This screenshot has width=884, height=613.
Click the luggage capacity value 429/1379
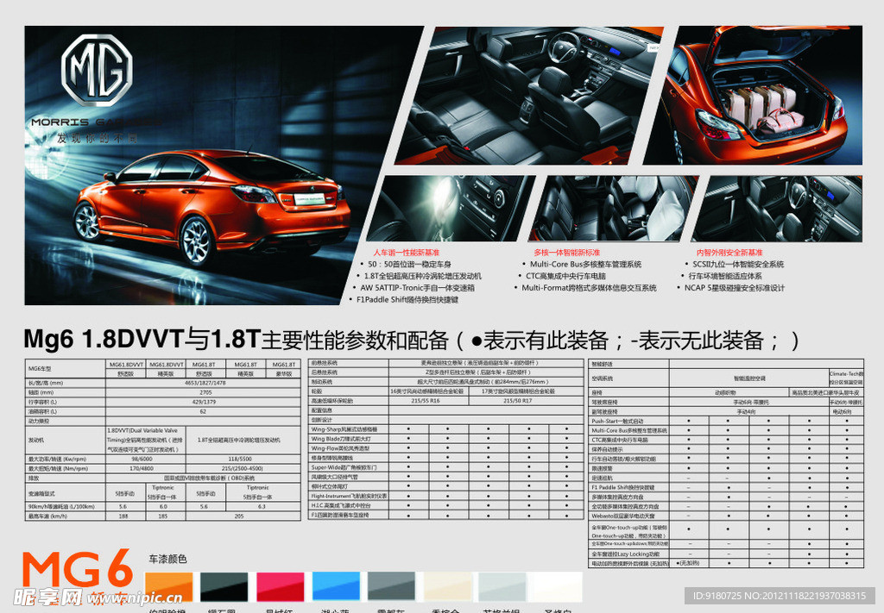click(x=204, y=402)
